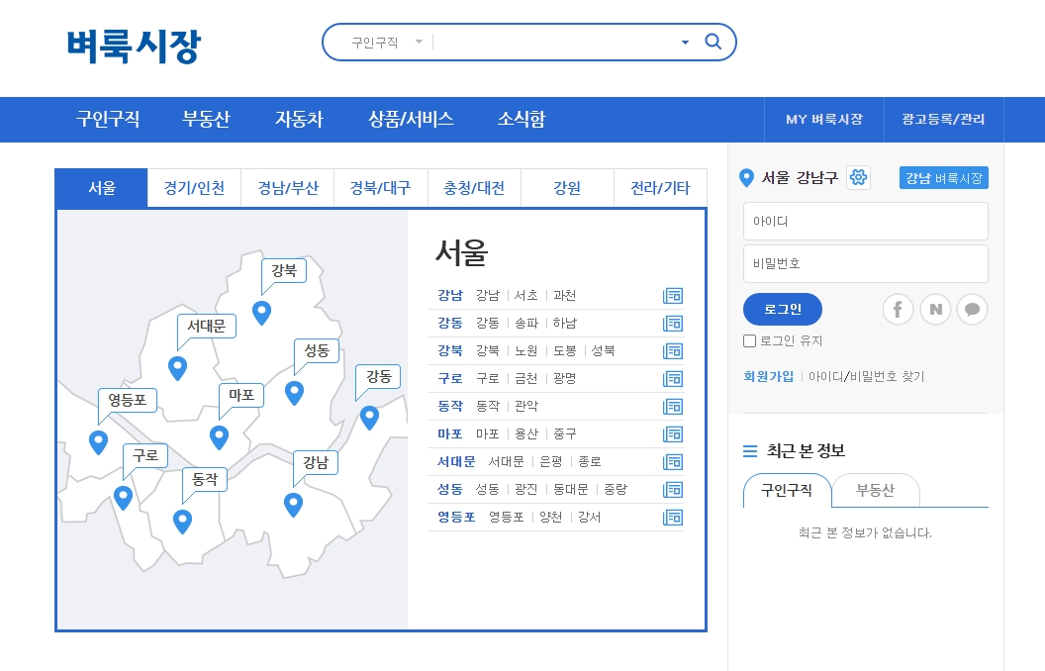Open the 소식함 main menu

pyautogui.click(x=522, y=120)
